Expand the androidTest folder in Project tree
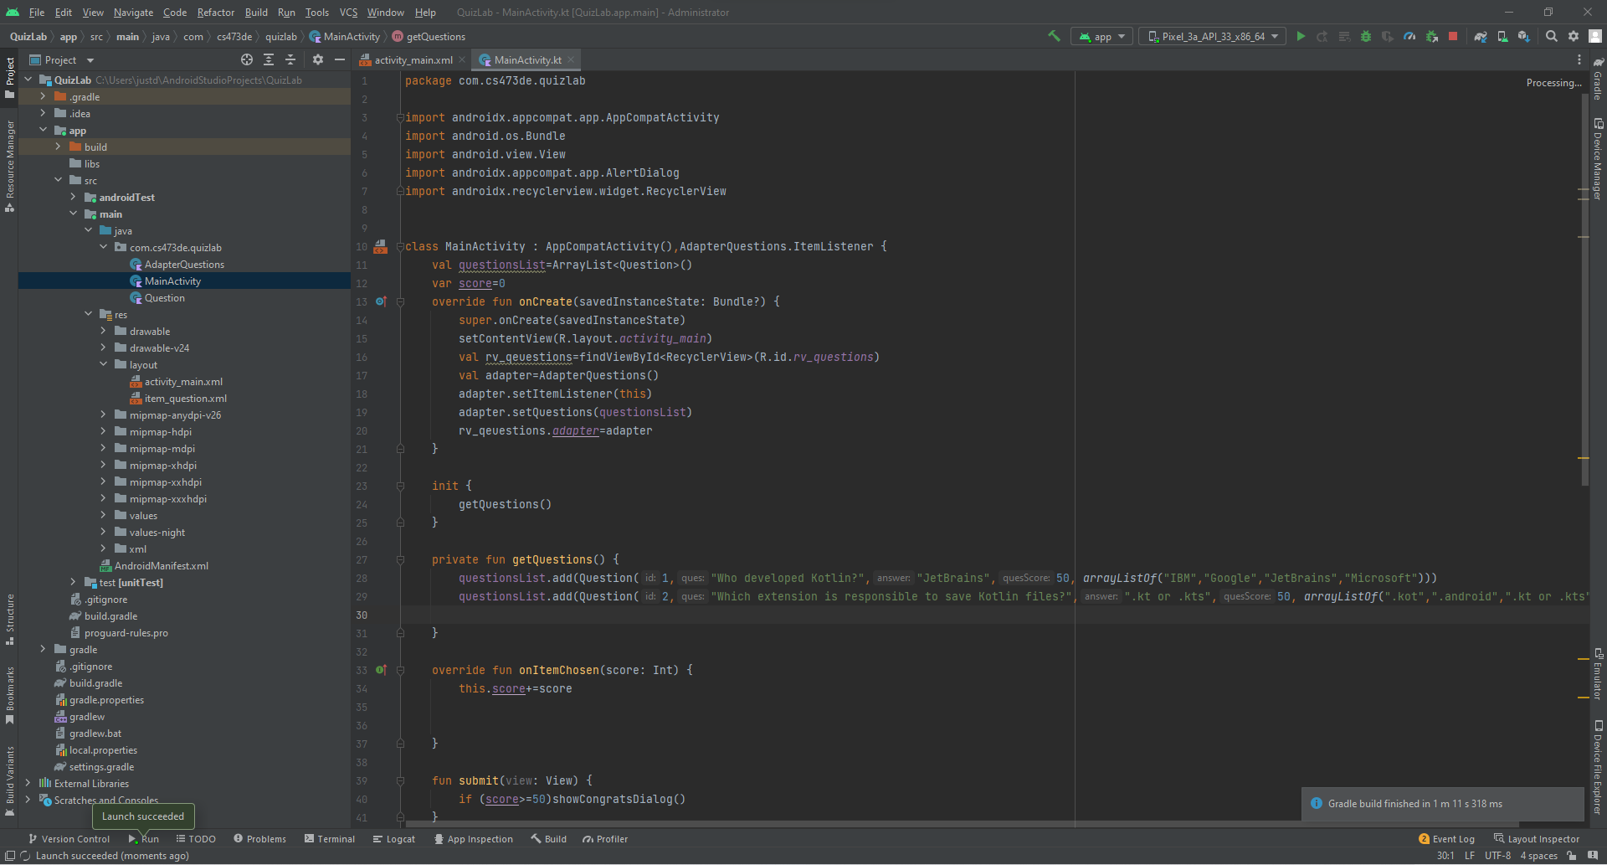This screenshot has width=1607, height=865. pyautogui.click(x=74, y=197)
